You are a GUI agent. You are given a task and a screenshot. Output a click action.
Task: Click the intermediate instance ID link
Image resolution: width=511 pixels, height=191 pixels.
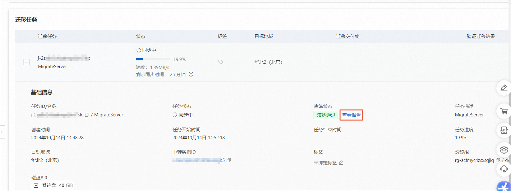point(198,160)
